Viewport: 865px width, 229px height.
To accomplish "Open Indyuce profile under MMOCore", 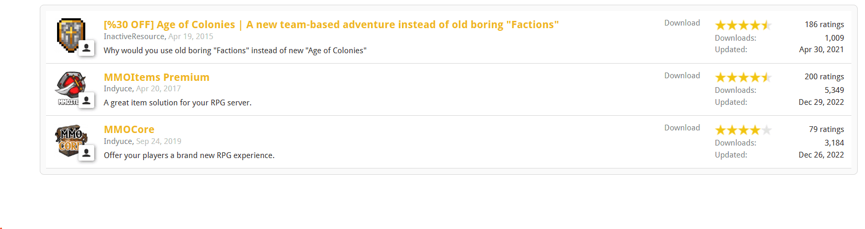I will click(118, 141).
